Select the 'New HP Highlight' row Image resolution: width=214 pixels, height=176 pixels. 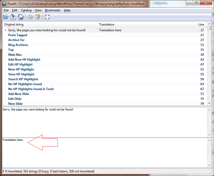104,69
